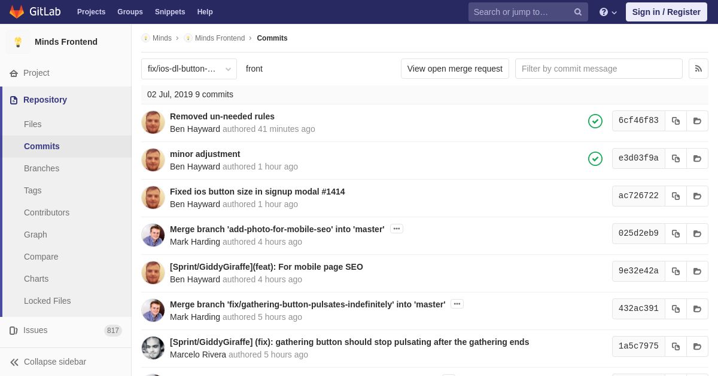Click the GitLab fox logo

(x=17, y=12)
